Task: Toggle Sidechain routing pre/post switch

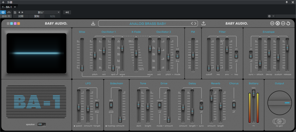Action: click(x=111, y=106)
